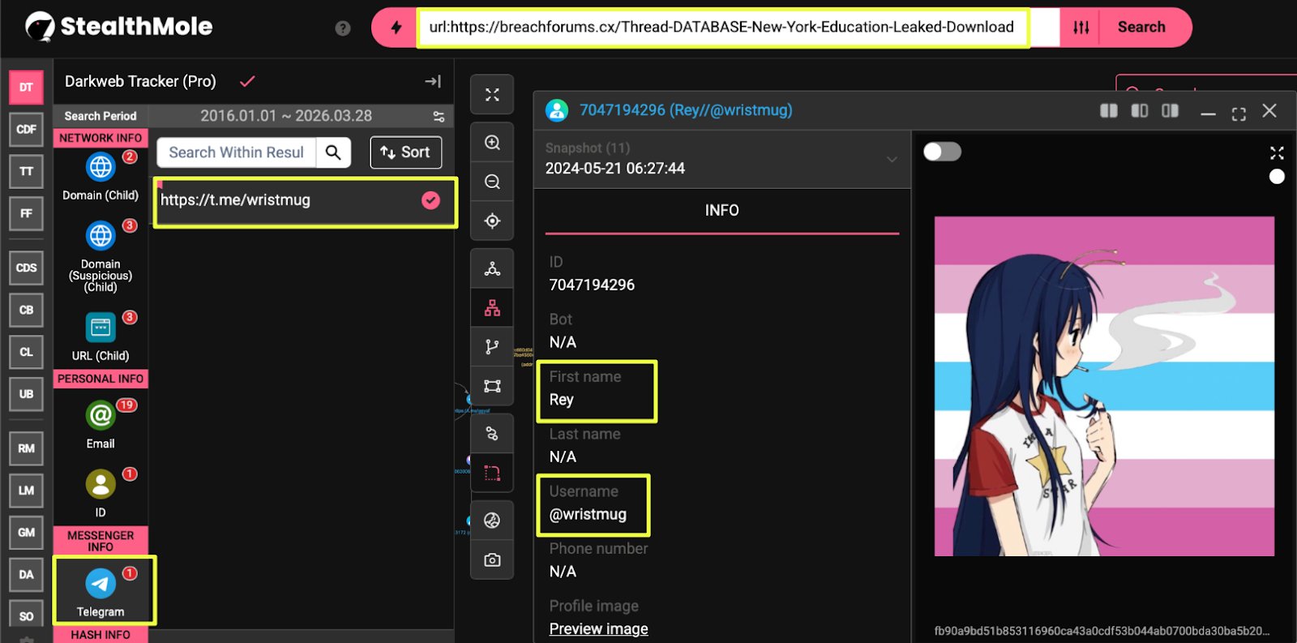Collapse the Darkweb Tracker side panel
The image size is (1297, 643).
point(433,81)
